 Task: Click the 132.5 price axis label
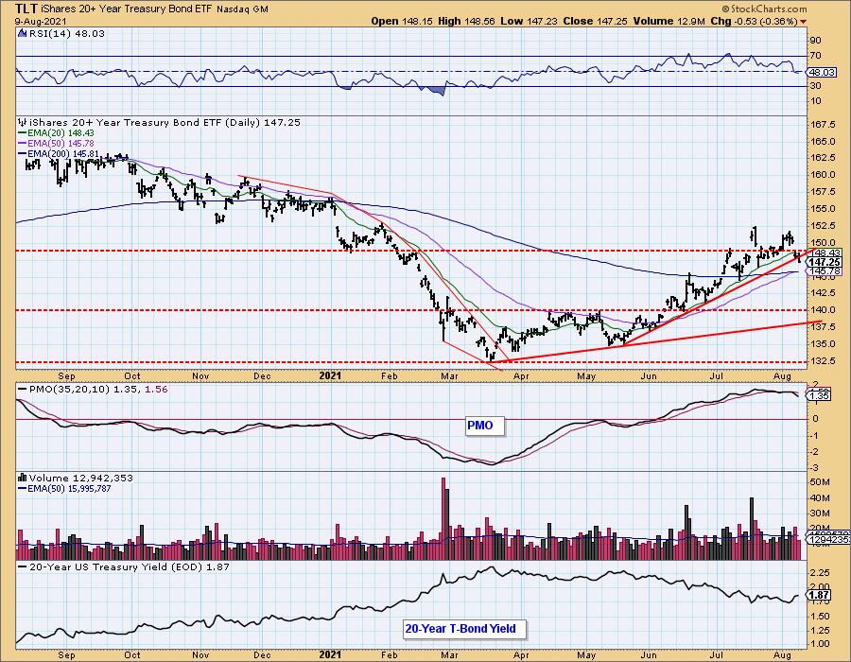pyautogui.click(x=823, y=361)
